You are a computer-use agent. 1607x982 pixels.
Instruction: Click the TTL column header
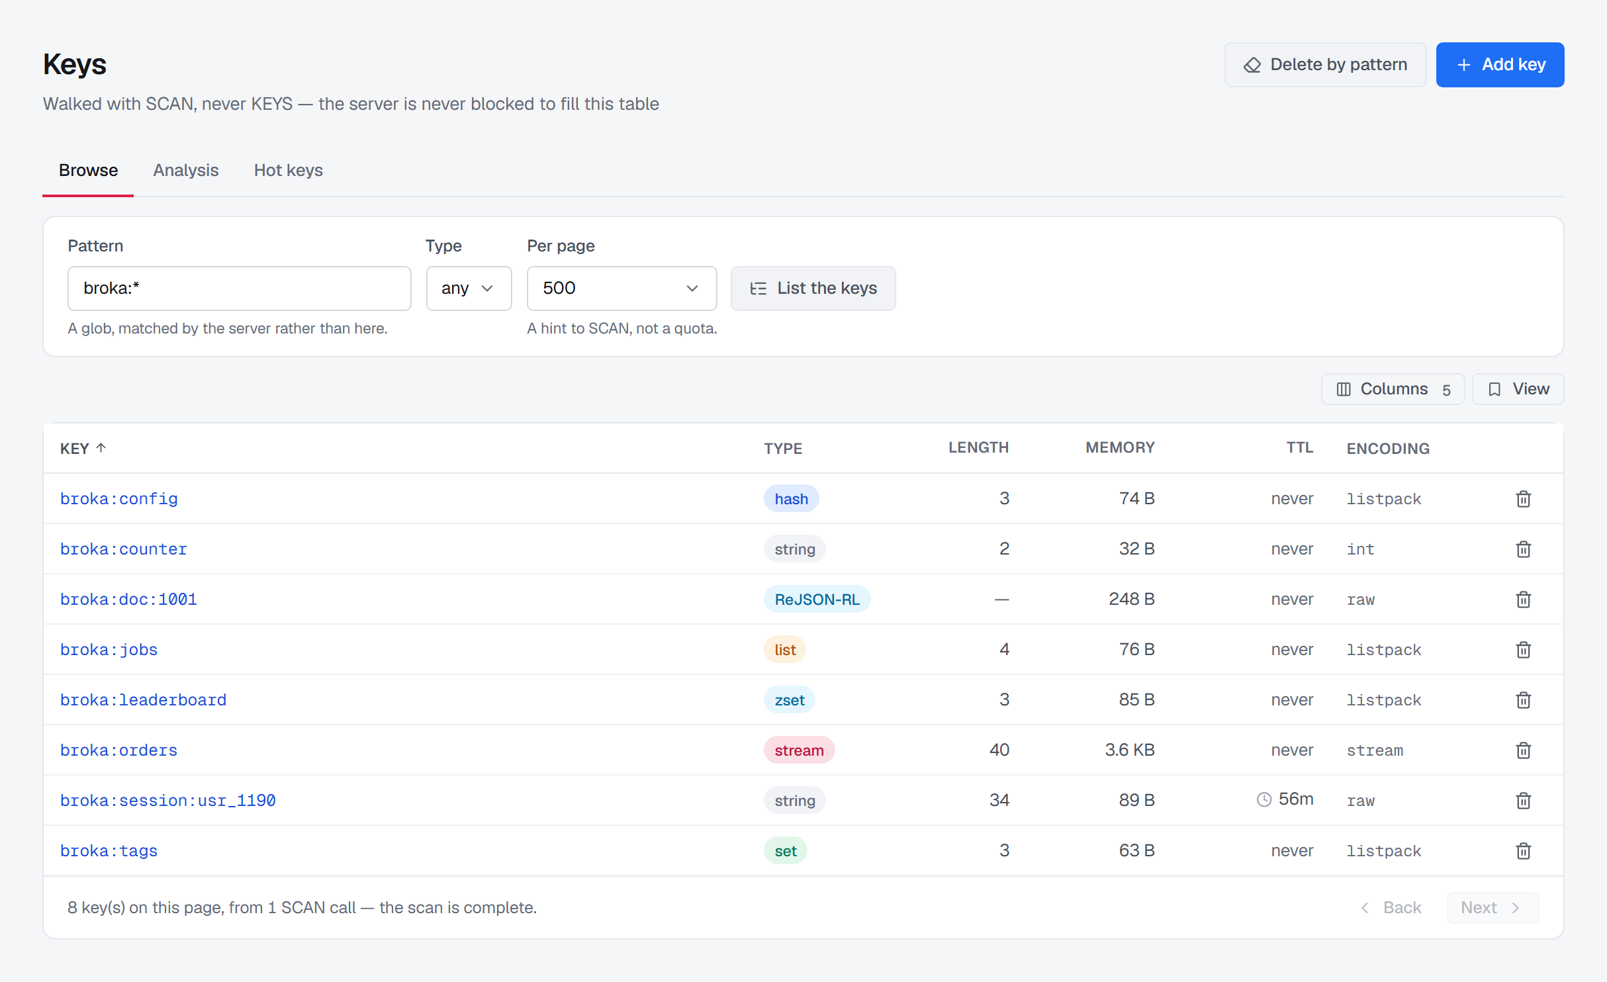click(x=1300, y=448)
